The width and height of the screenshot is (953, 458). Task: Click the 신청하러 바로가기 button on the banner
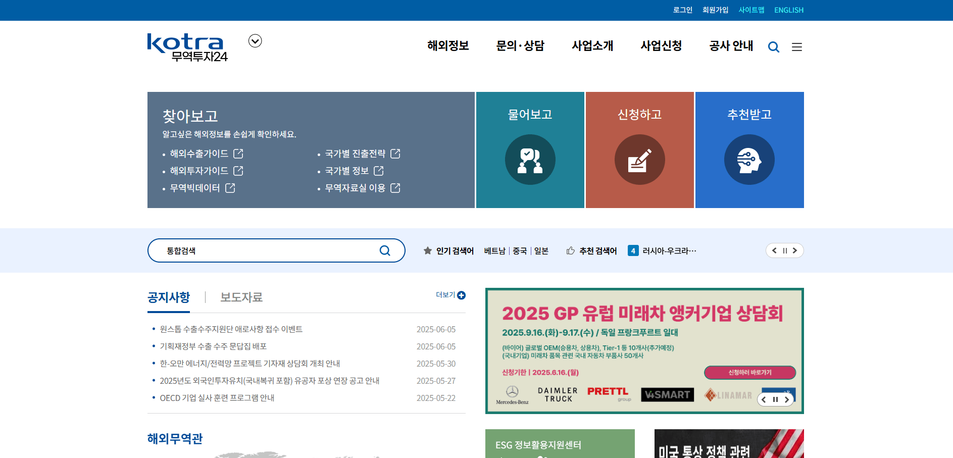click(749, 372)
